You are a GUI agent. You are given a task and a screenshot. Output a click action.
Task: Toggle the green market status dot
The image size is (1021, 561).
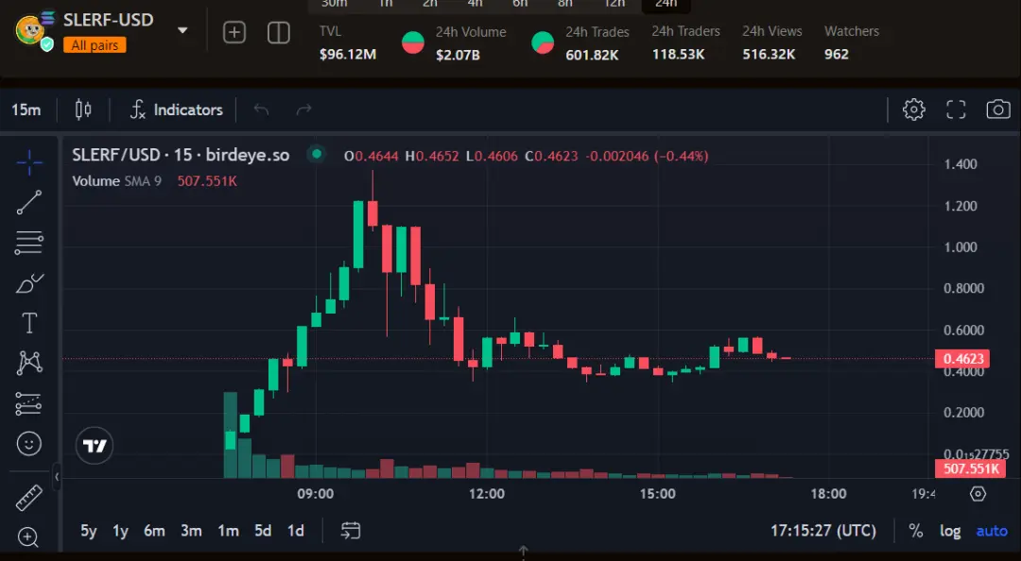pyautogui.click(x=317, y=154)
